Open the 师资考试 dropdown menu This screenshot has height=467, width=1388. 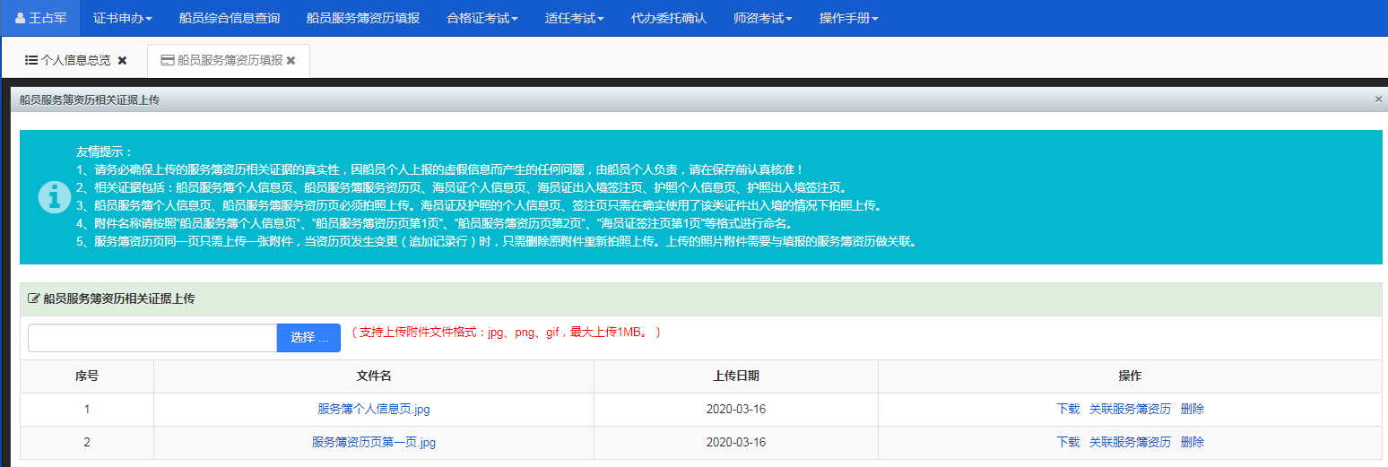pyautogui.click(x=762, y=18)
